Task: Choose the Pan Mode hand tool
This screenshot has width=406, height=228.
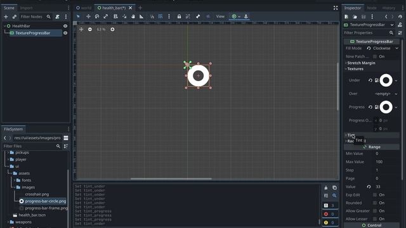Action: [133, 16]
